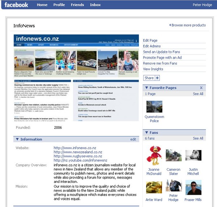Click the plus icon beside Share
This screenshot has width=217, height=207.
[157, 78]
